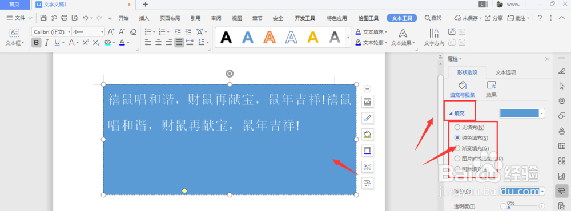Image resolution: width=571 pixels, height=211 pixels.
Task: Increase transparency with plus button
Action: pyautogui.click(x=542, y=206)
